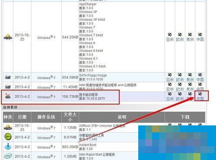Download AppCharger from the 欧洲 server
216x160 pixels.
point(180,37)
